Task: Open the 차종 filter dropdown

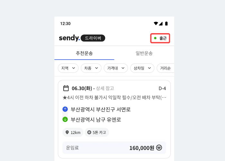Action: [x=91, y=68]
